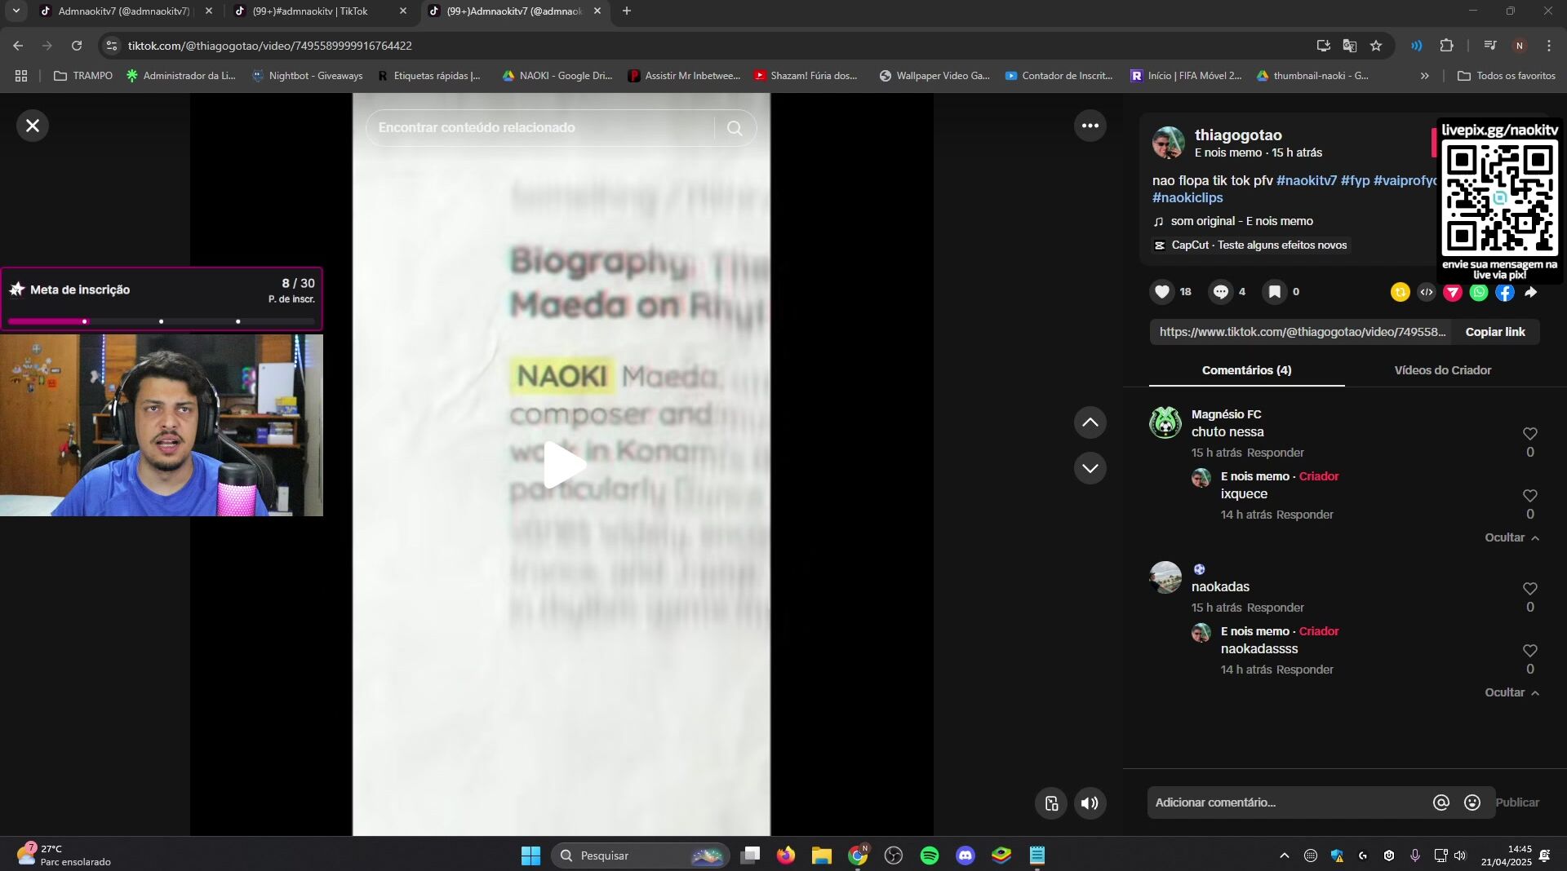Click the search magnifier on video
Screen dimensions: 1567x871
[x=735, y=128]
